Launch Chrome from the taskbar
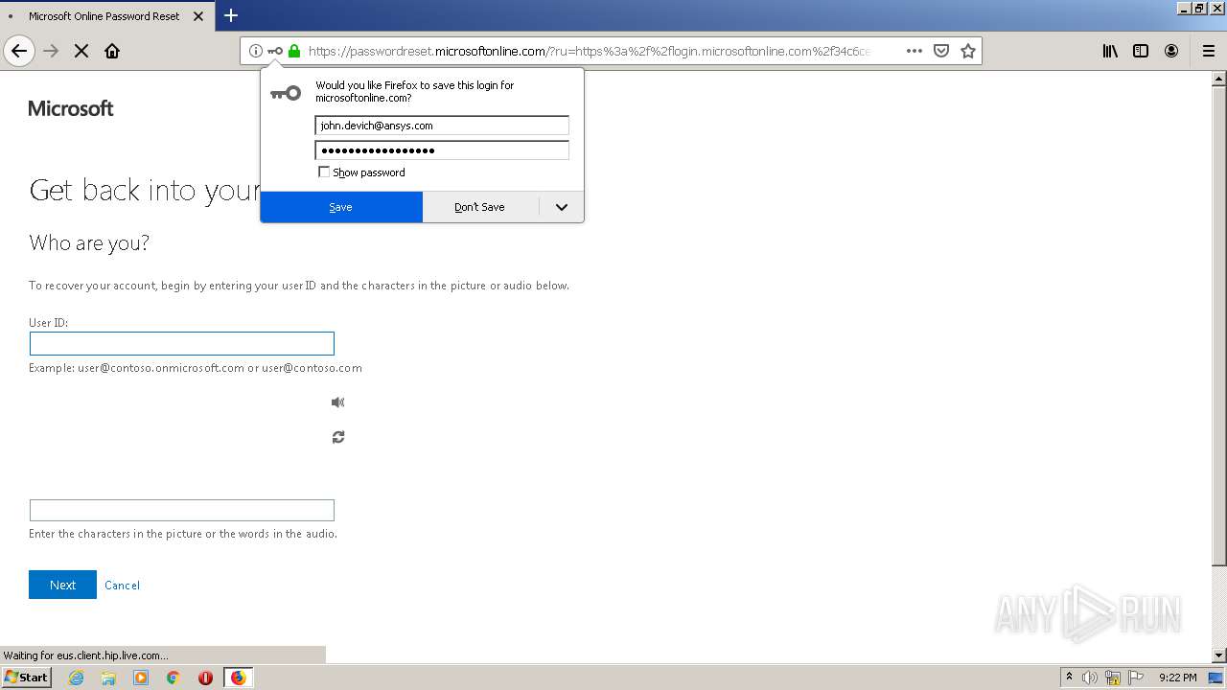 point(174,678)
